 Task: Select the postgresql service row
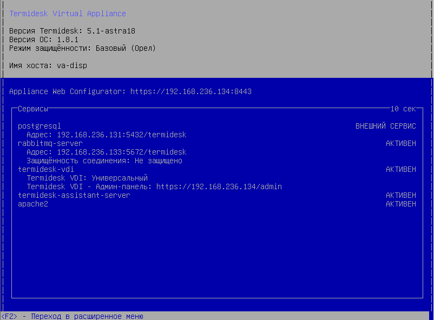tap(216, 126)
